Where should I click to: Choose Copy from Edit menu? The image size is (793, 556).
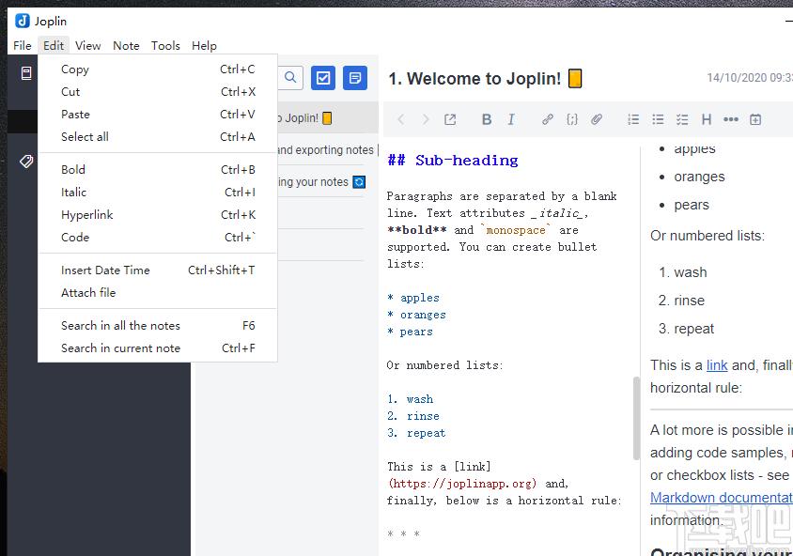(158, 69)
